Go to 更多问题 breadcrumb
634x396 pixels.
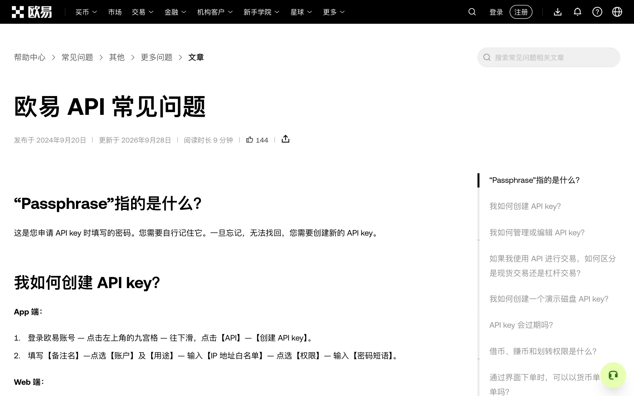(x=157, y=57)
